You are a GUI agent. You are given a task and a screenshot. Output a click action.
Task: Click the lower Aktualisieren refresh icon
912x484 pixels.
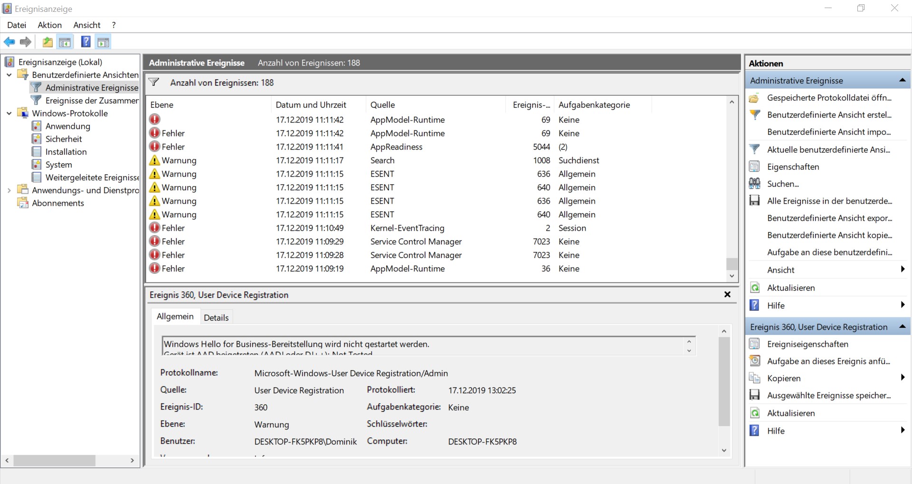coord(754,413)
